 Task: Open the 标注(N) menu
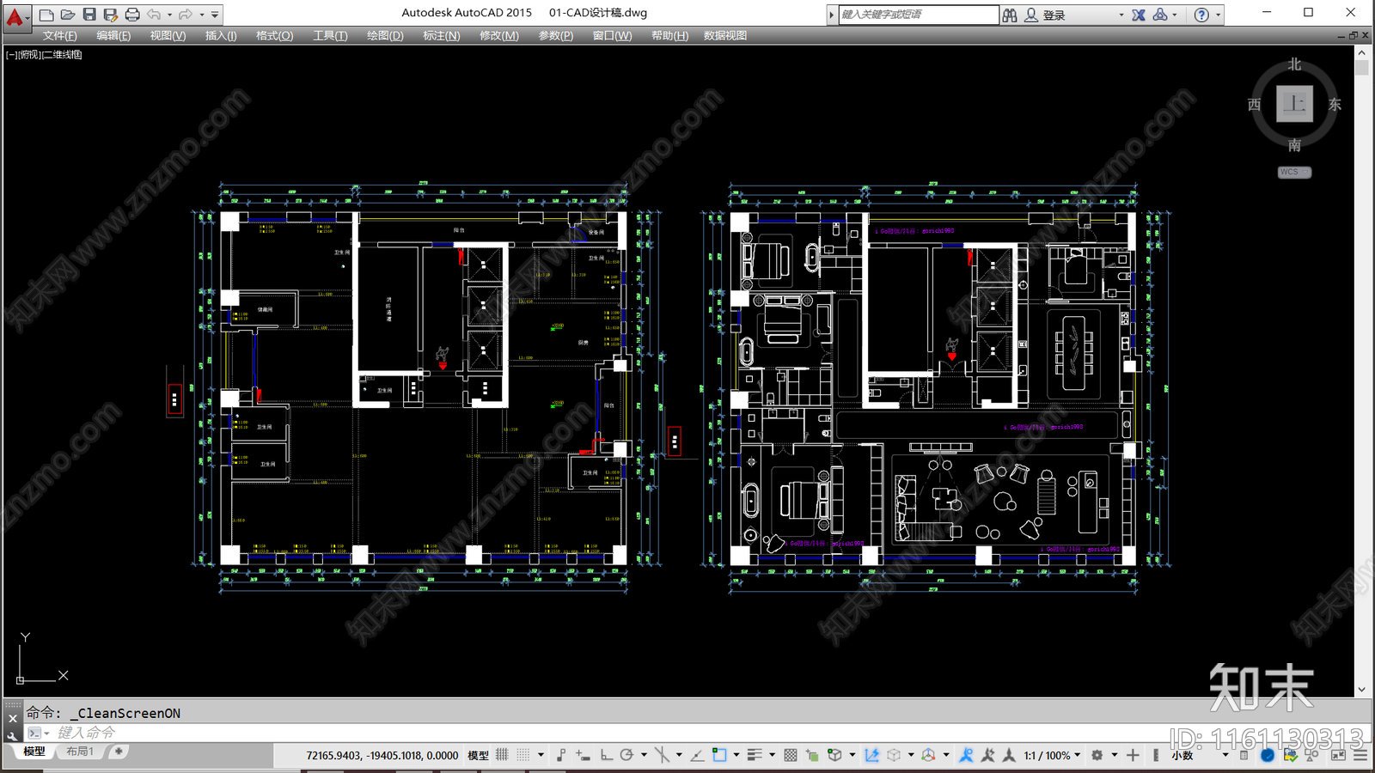click(x=441, y=35)
